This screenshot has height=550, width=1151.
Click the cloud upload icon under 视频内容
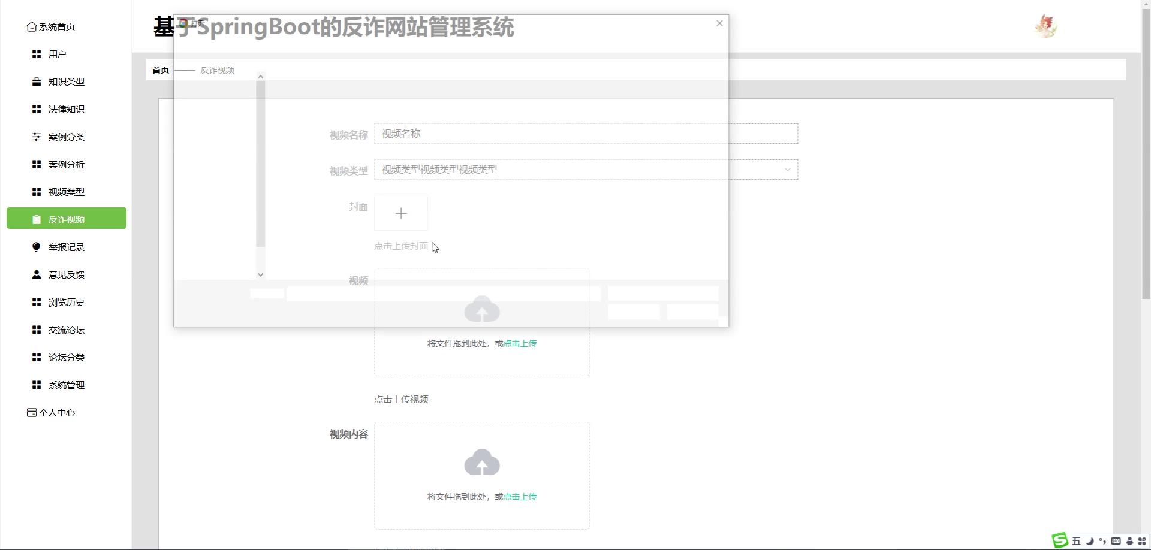pos(482,462)
